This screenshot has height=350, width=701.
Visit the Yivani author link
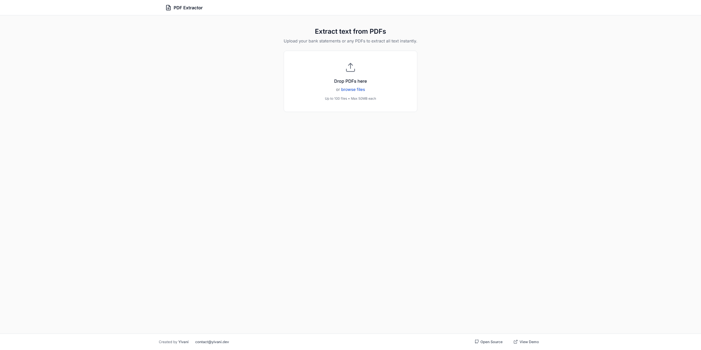click(183, 342)
